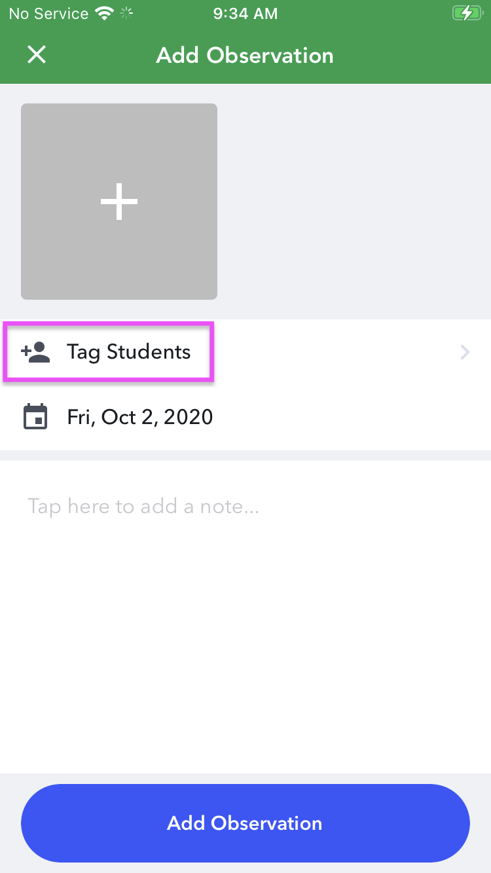Open the date picker via Fri, Oct 2, 2020
Screen dimensions: 491x873
140,417
